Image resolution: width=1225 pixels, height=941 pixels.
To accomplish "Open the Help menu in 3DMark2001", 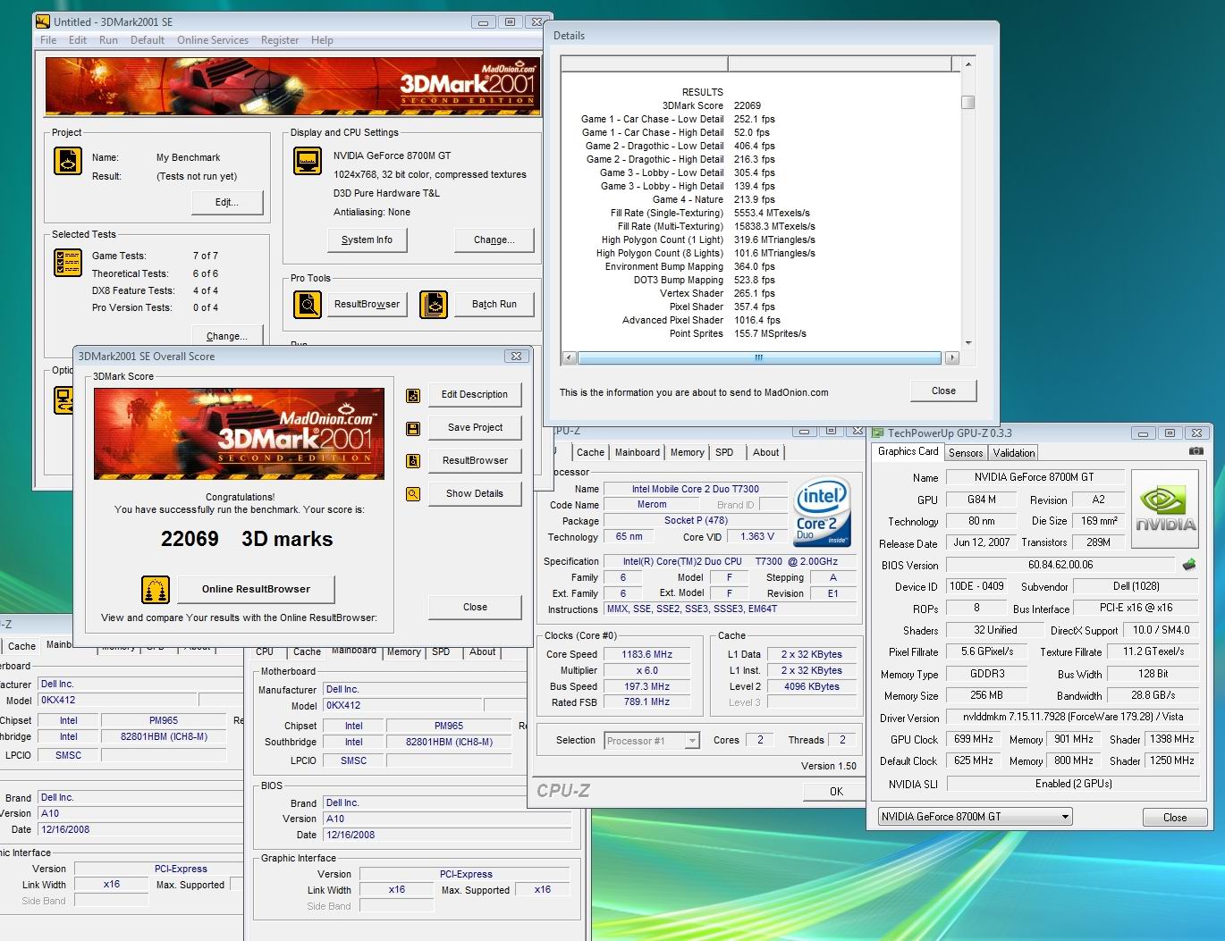I will point(322,40).
